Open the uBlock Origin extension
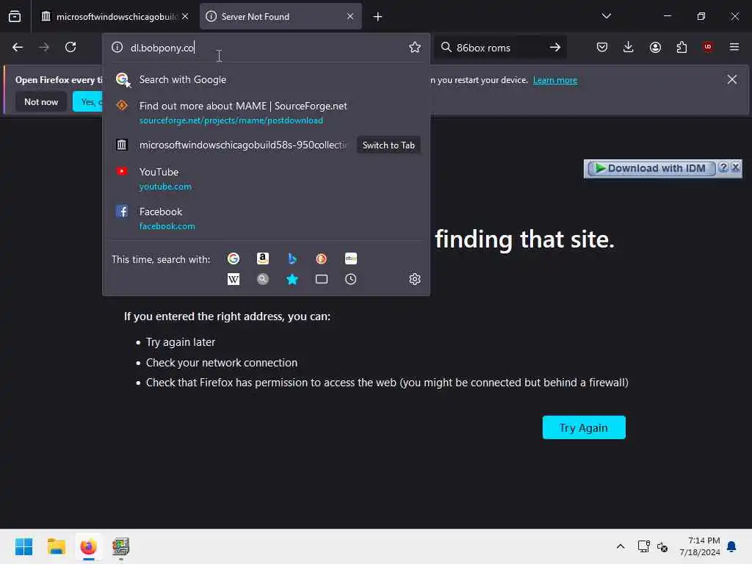Image resolution: width=752 pixels, height=564 pixels. pyautogui.click(x=708, y=46)
